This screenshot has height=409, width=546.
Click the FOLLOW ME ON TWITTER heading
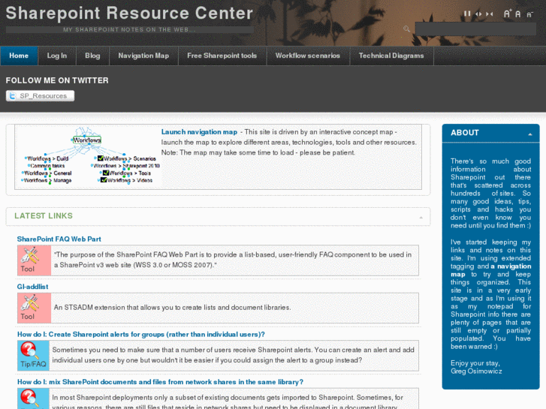click(x=57, y=80)
